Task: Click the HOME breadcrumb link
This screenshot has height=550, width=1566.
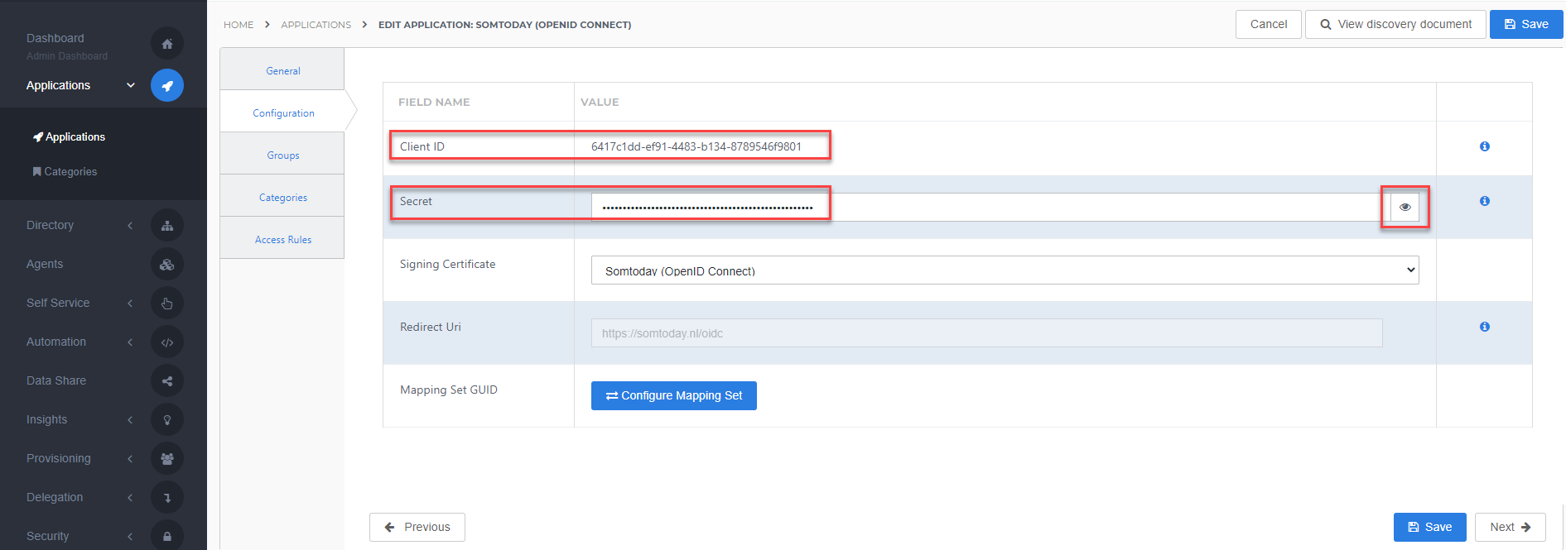Action: click(239, 25)
